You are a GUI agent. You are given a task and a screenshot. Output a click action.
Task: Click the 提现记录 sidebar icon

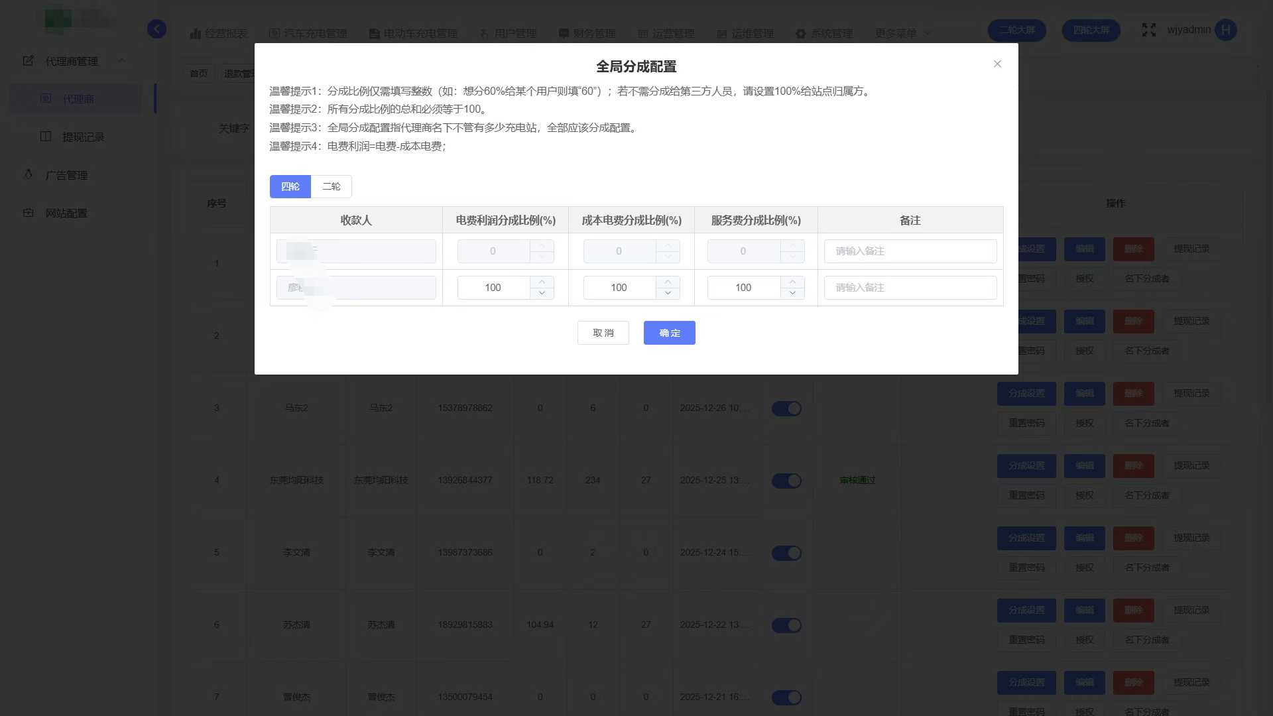[x=46, y=137]
